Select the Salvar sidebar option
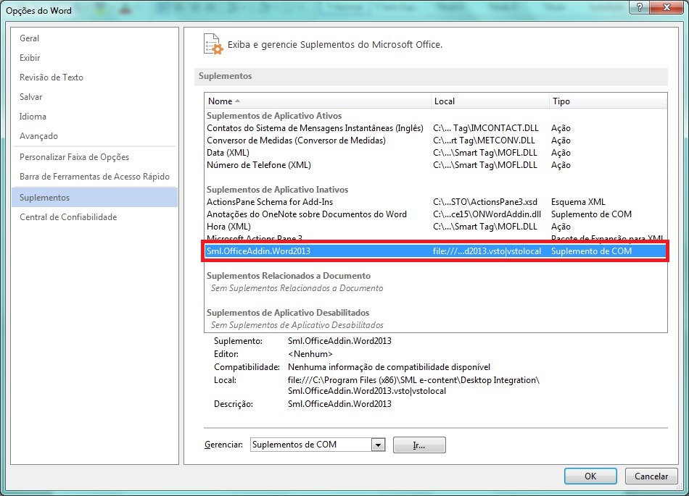This screenshot has width=689, height=496. (x=30, y=96)
